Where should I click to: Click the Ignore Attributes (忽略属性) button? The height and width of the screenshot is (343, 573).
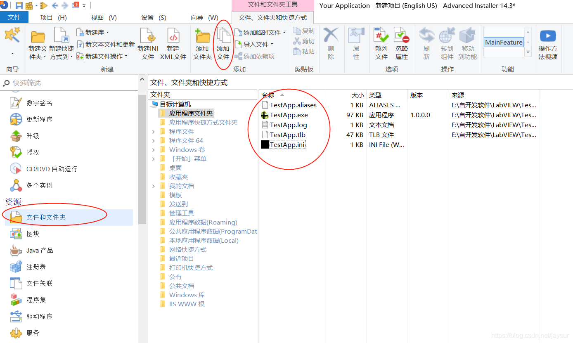pyautogui.click(x=402, y=44)
